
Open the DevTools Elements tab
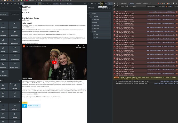tap(124, 3)
